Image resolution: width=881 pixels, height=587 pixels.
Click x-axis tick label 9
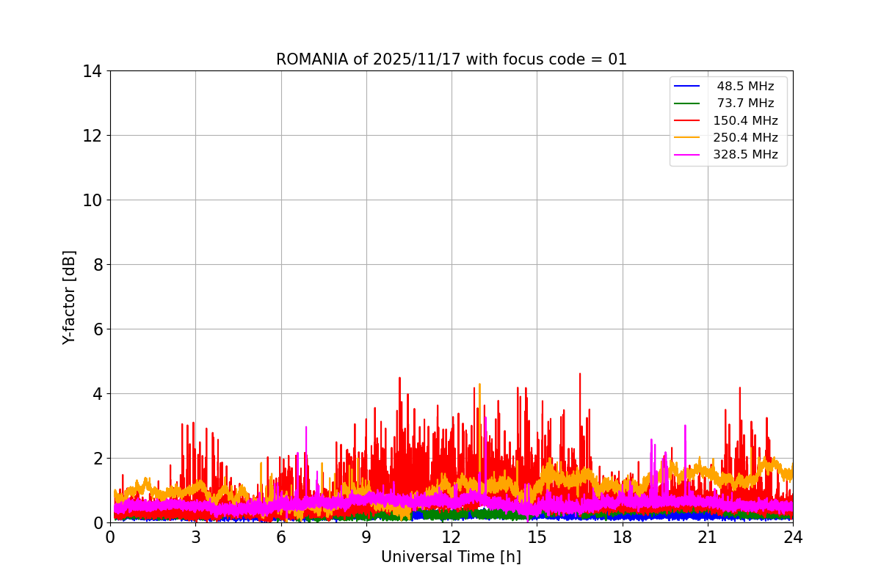pyautogui.click(x=366, y=537)
